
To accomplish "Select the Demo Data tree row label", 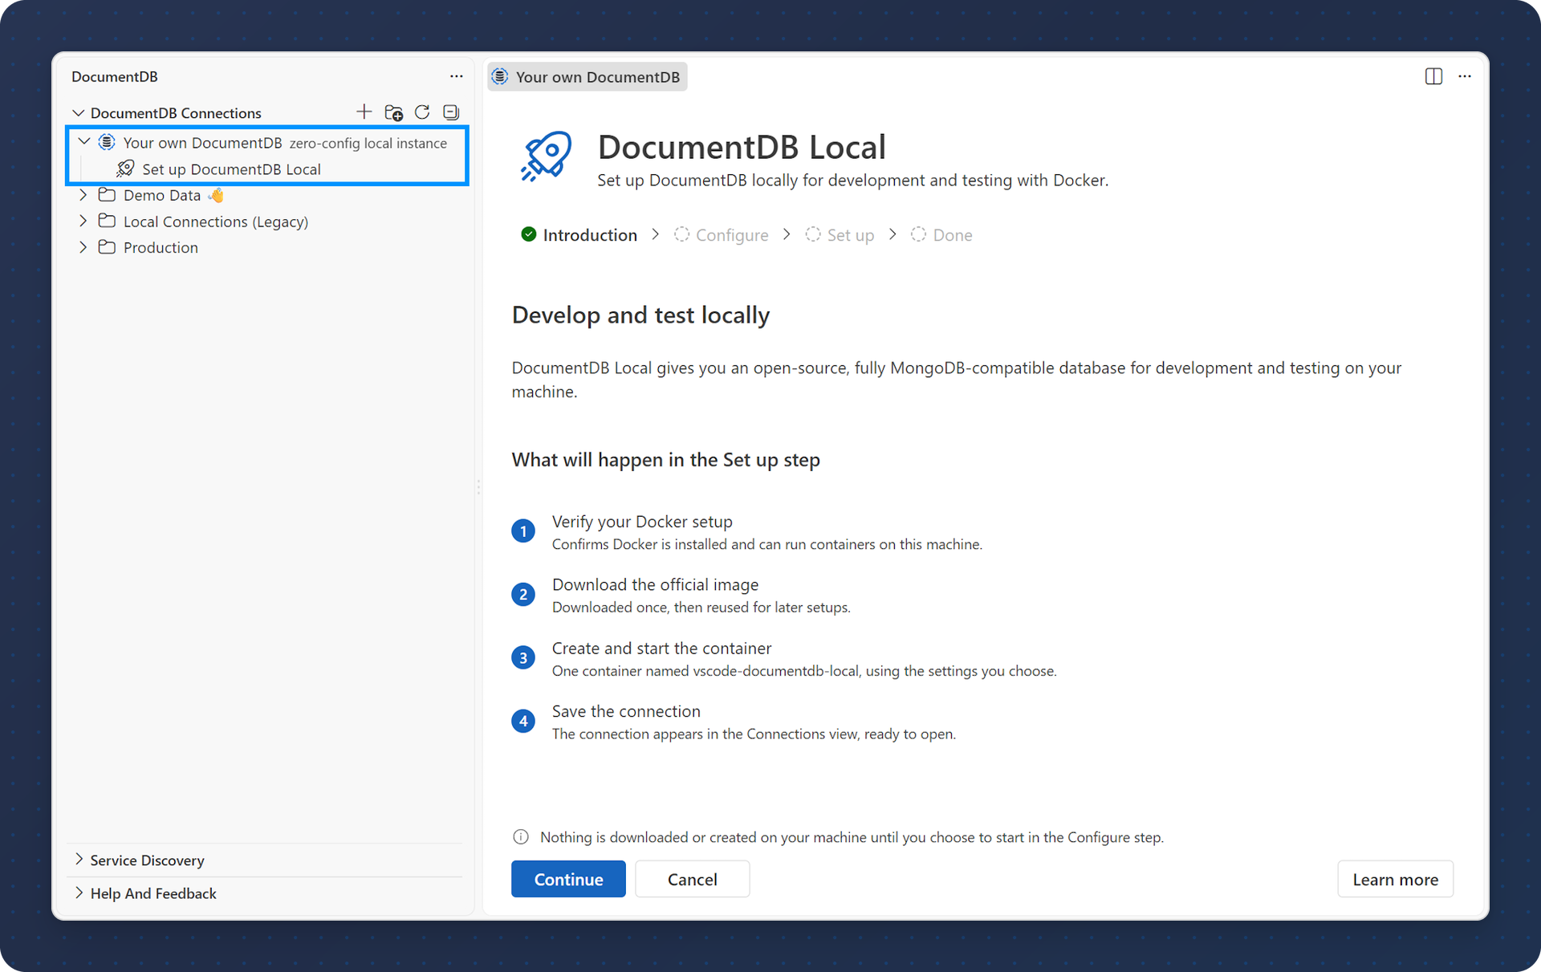I will click(x=162, y=195).
